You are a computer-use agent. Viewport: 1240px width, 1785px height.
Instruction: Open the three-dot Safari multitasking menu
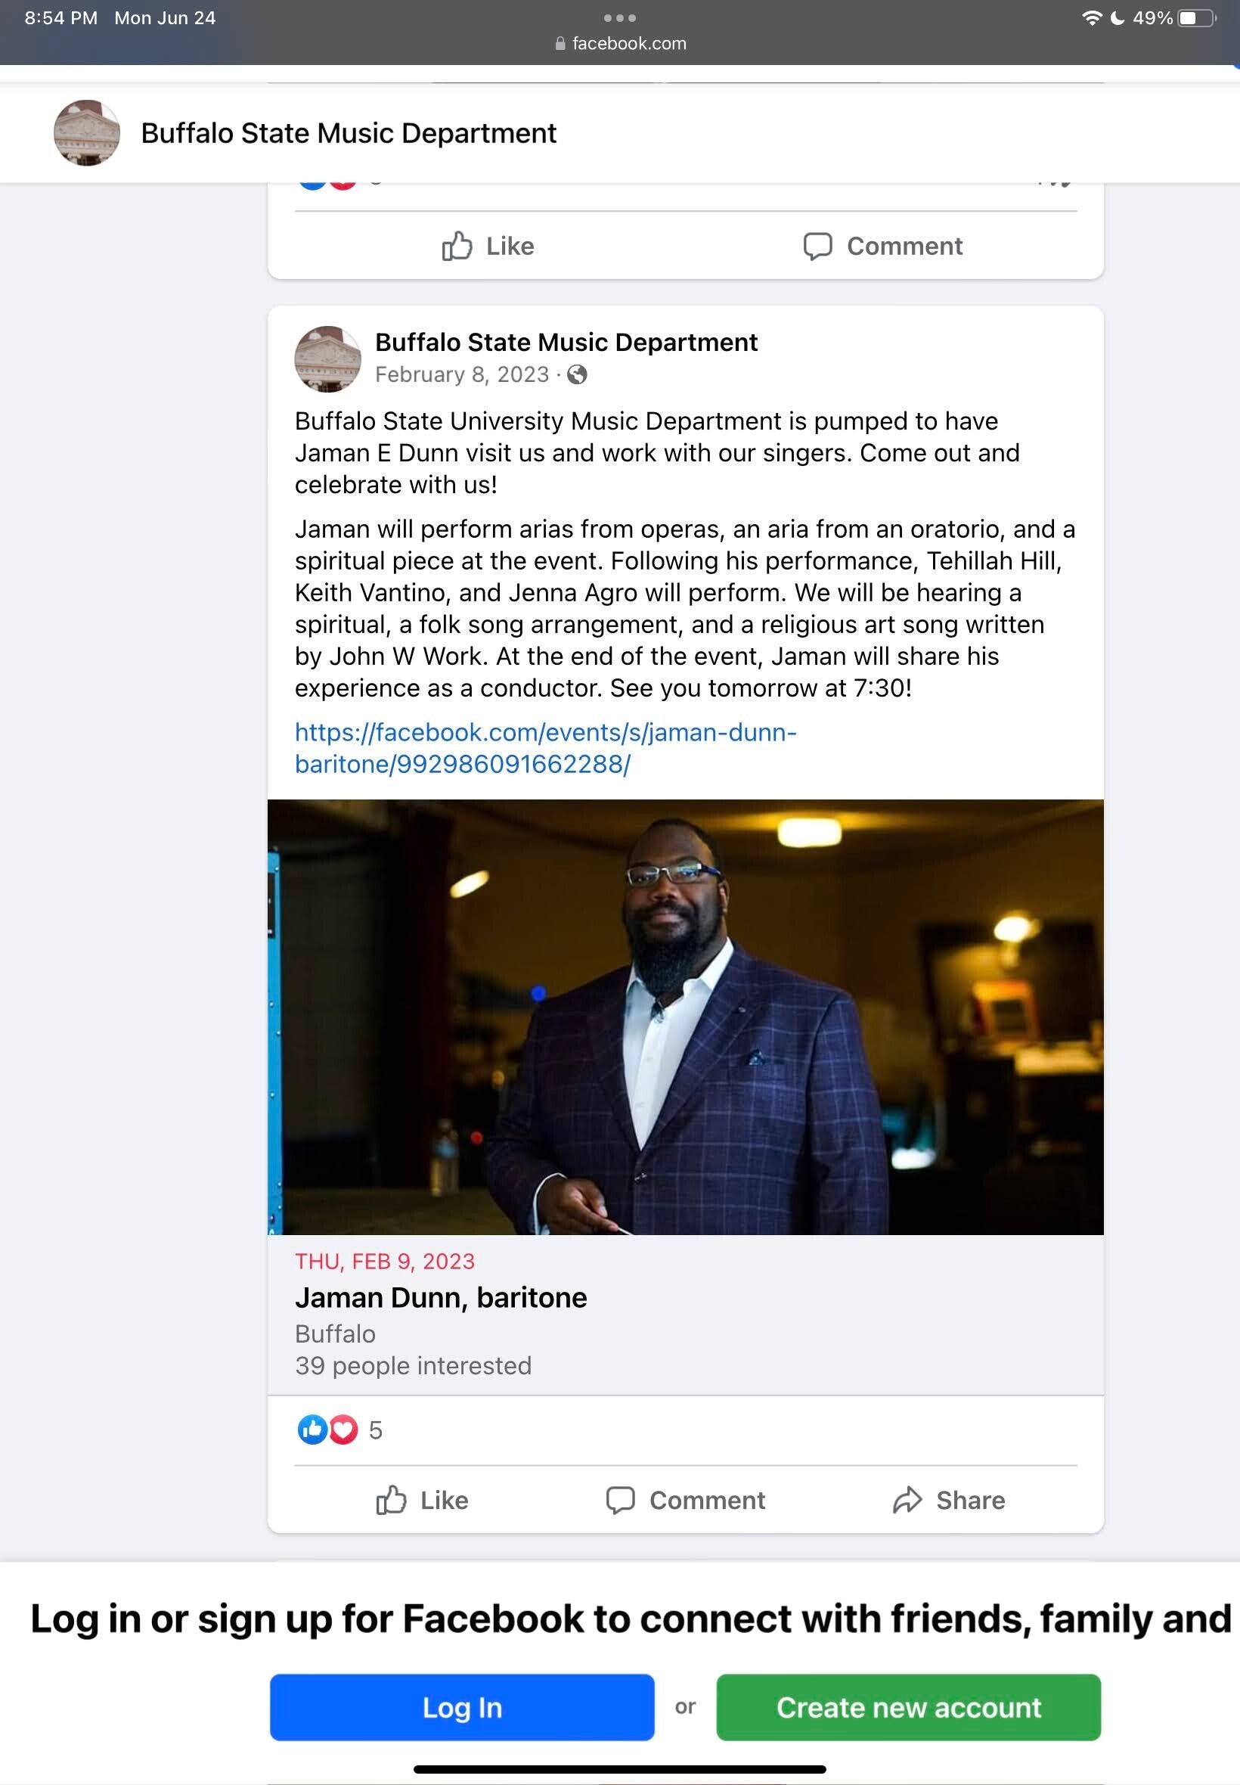pos(620,18)
